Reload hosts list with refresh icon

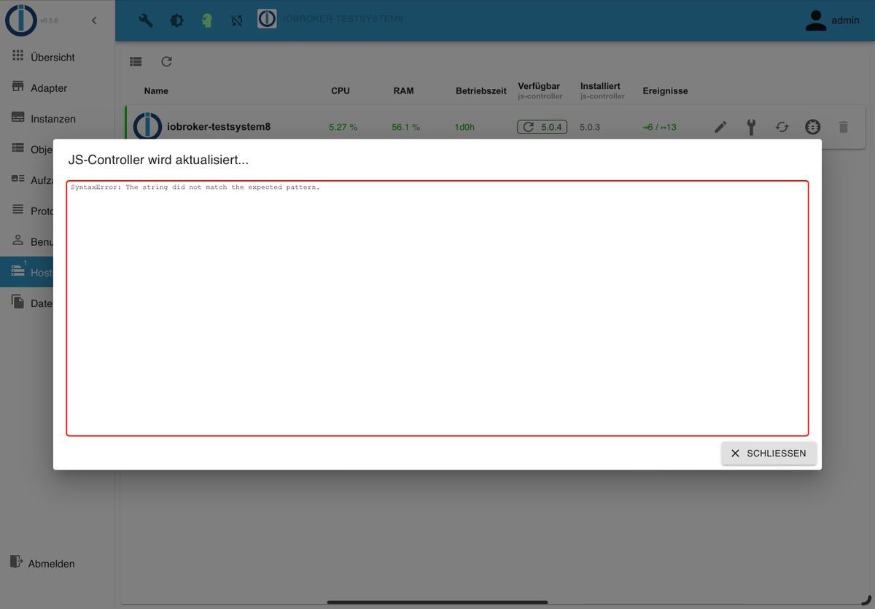point(166,62)
